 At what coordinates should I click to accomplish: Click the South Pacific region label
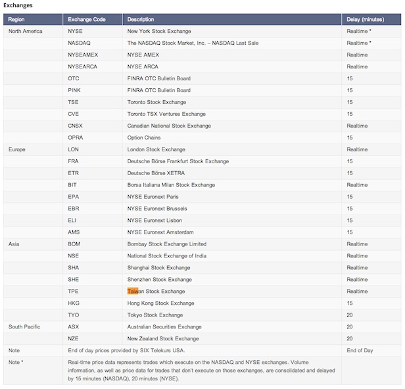tap(24, 327)
